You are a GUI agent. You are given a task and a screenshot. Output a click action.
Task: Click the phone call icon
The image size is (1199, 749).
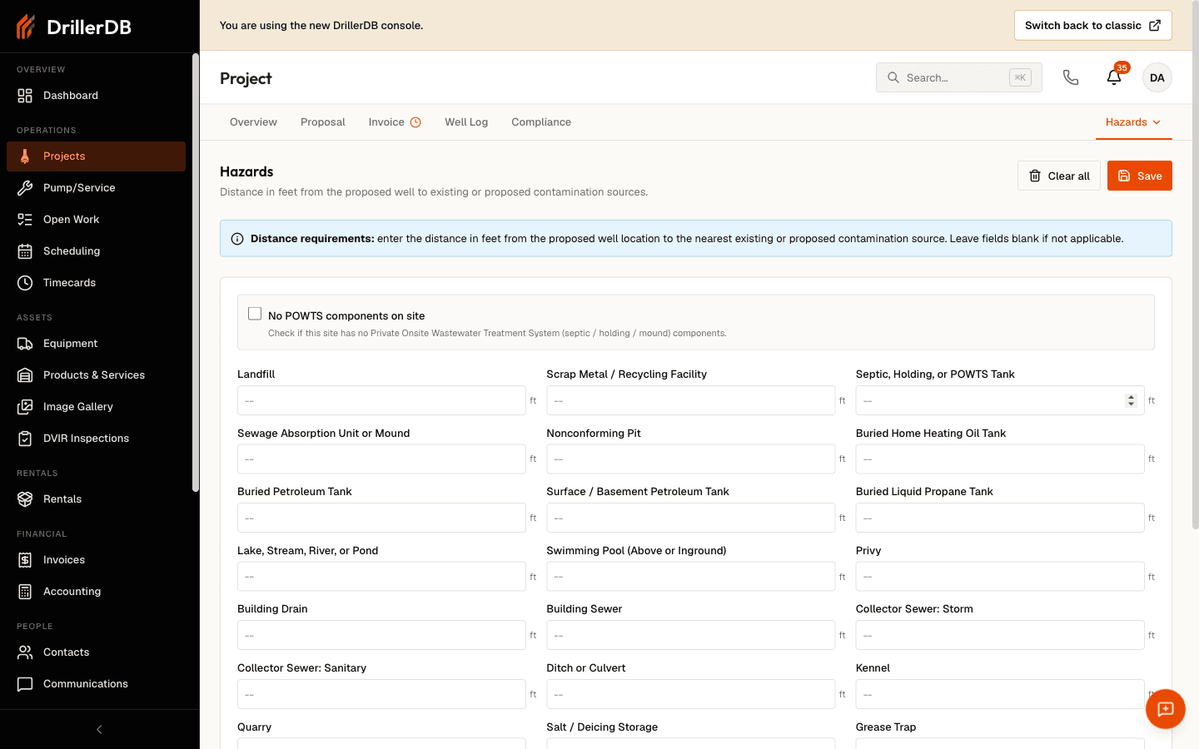click(x=1071, y=77)
